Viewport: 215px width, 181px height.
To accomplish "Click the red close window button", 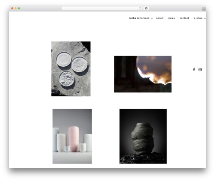I will click(12, 9).
